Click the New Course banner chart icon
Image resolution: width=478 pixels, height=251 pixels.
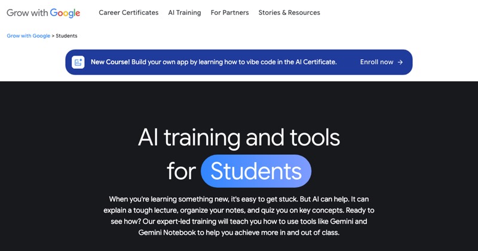click(x=78, y=62)
